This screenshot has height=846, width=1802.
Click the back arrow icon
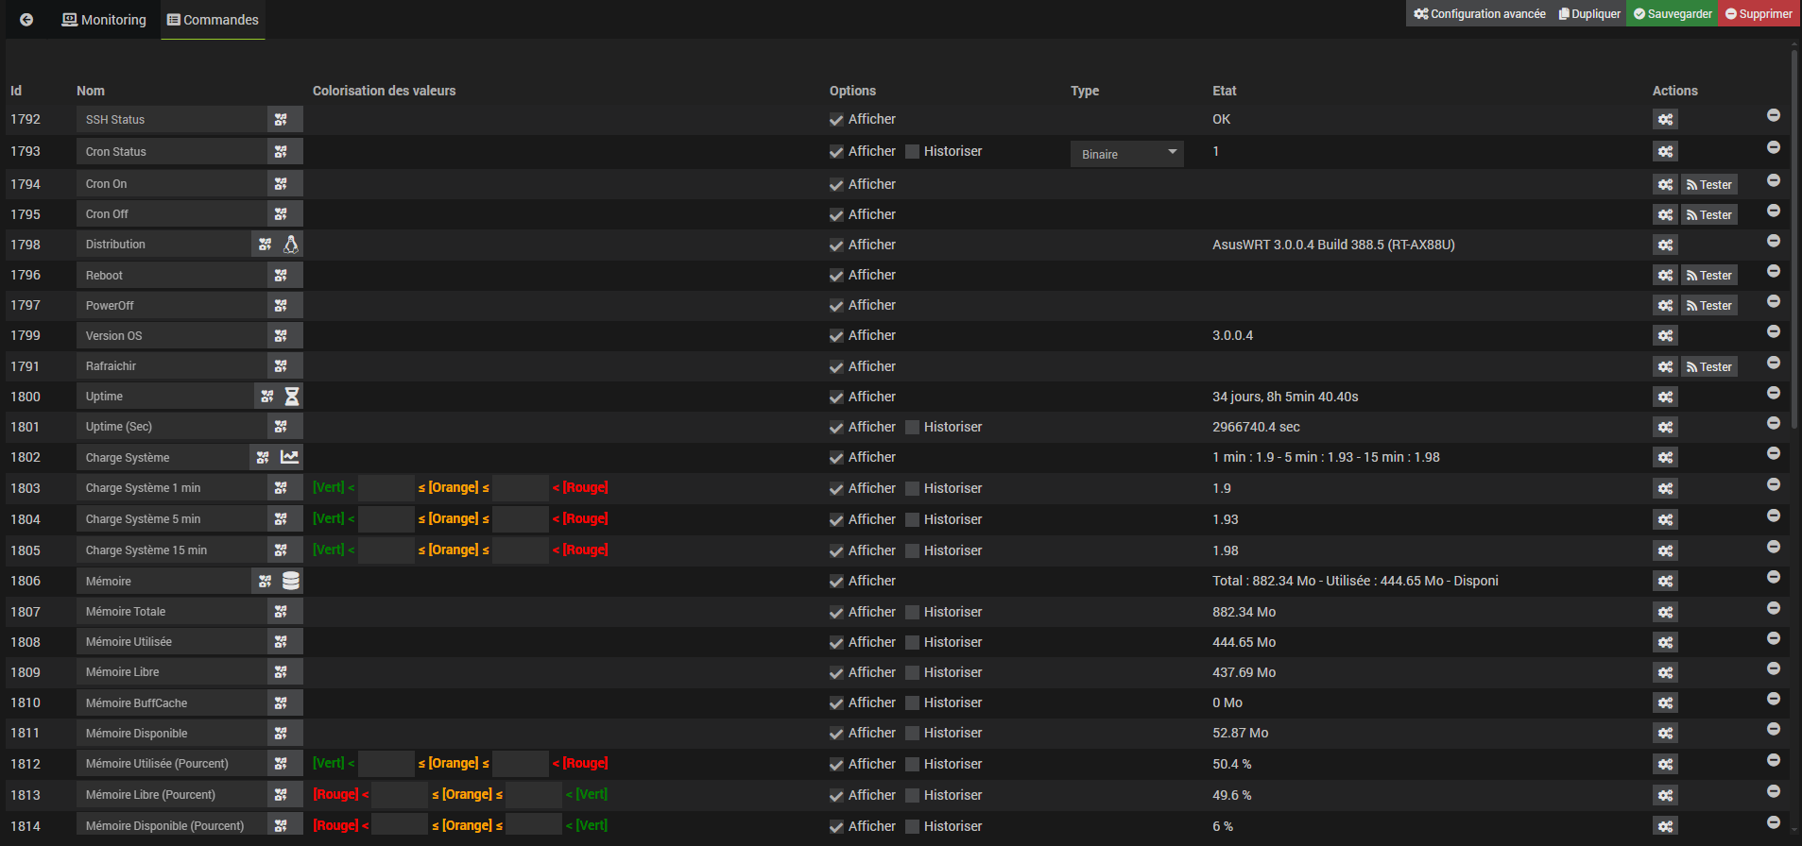click(x=26, y=20)
